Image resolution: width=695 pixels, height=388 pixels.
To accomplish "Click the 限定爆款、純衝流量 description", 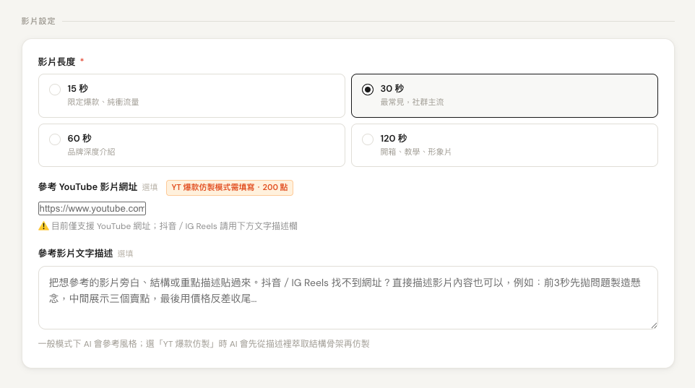I will [103, 102].
